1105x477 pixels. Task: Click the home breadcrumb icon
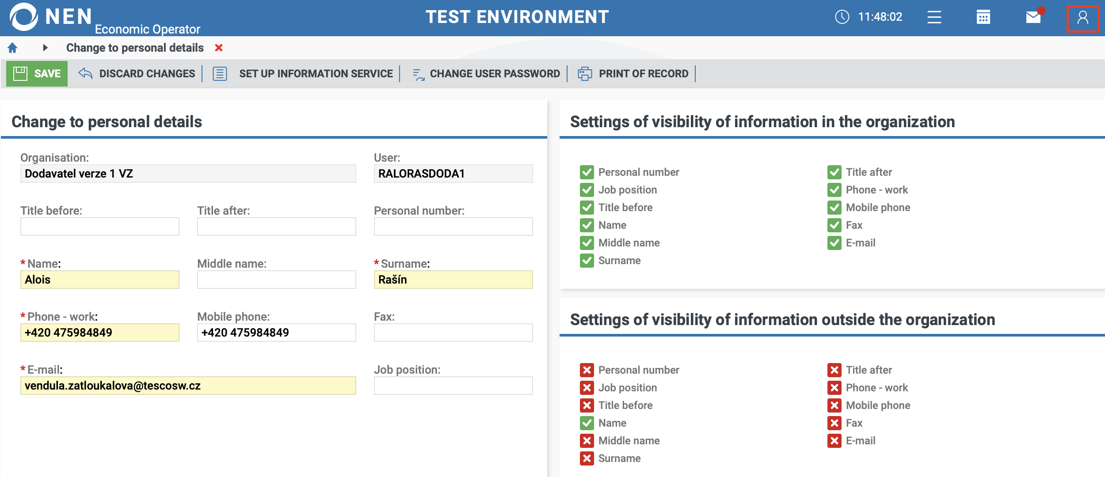12,48
